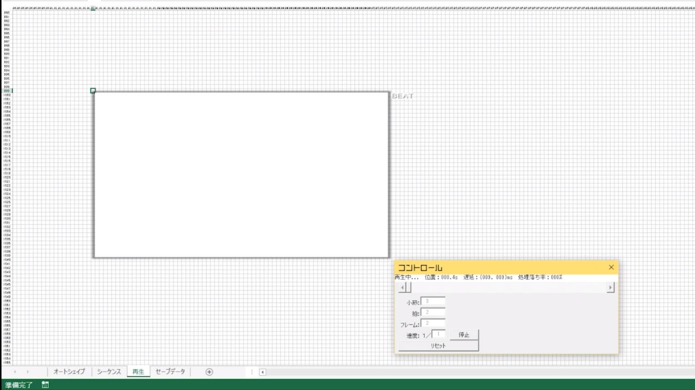Click the 停止 button in コントロール dialog
The height and width of the screenshot is (390, 695).
point(464,335)
